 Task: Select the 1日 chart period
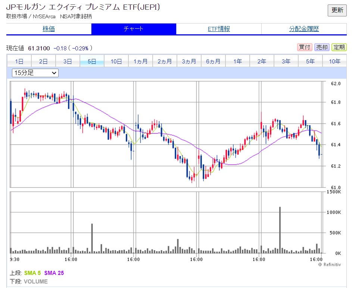point(19,61)
